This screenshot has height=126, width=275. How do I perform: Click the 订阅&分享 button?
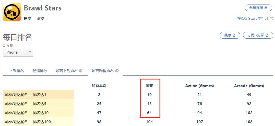point(258,35)
